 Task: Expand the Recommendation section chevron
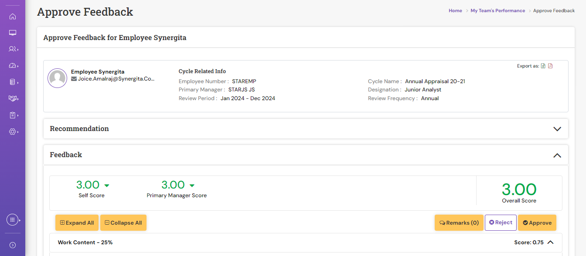[x=557, y=129]
